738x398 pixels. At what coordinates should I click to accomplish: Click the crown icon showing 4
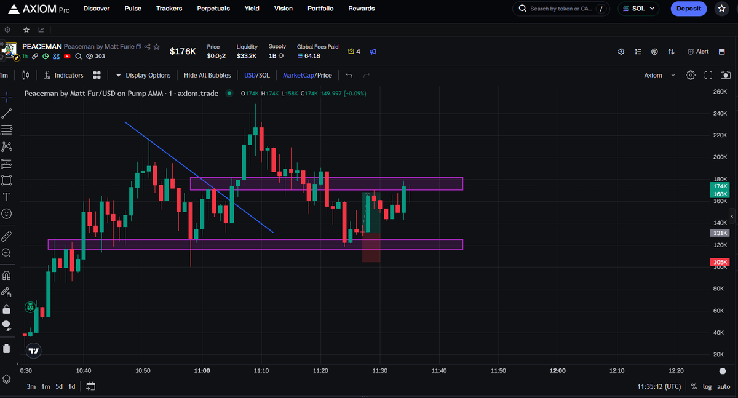click(354, 52)
